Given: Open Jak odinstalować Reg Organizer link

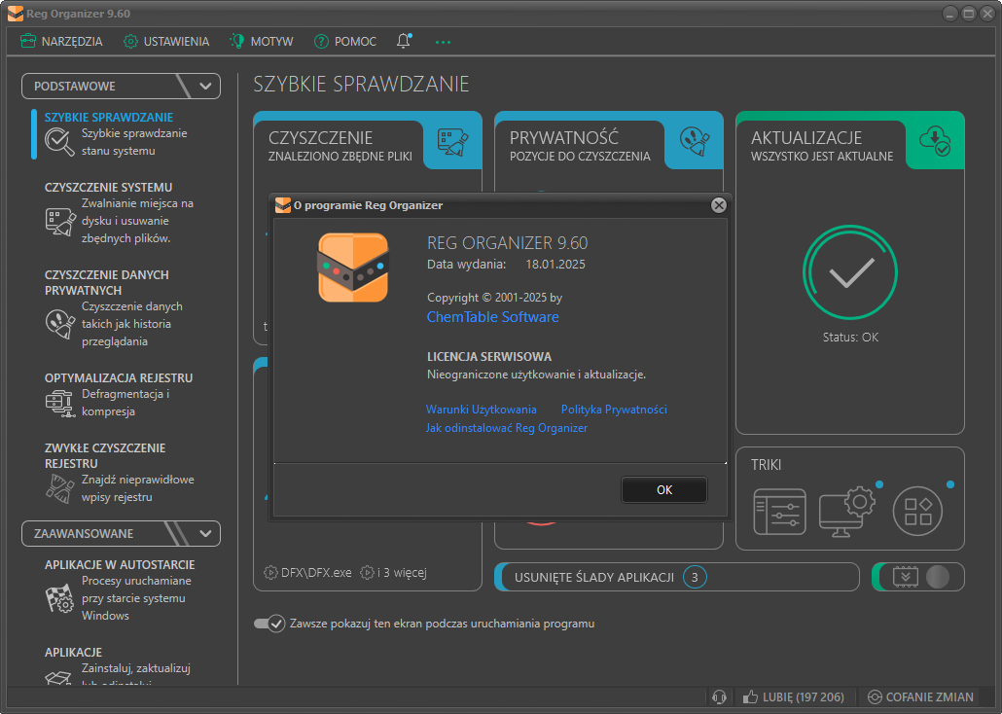Looking at the screenshot, I should coord(507,428).
